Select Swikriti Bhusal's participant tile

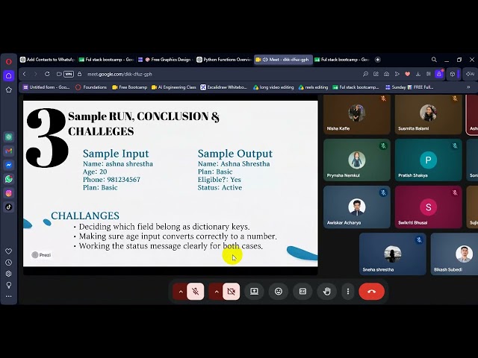428,207
